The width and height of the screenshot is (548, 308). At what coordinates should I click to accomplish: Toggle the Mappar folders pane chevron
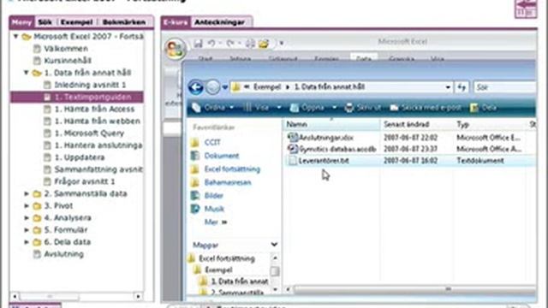click(274, 245)
